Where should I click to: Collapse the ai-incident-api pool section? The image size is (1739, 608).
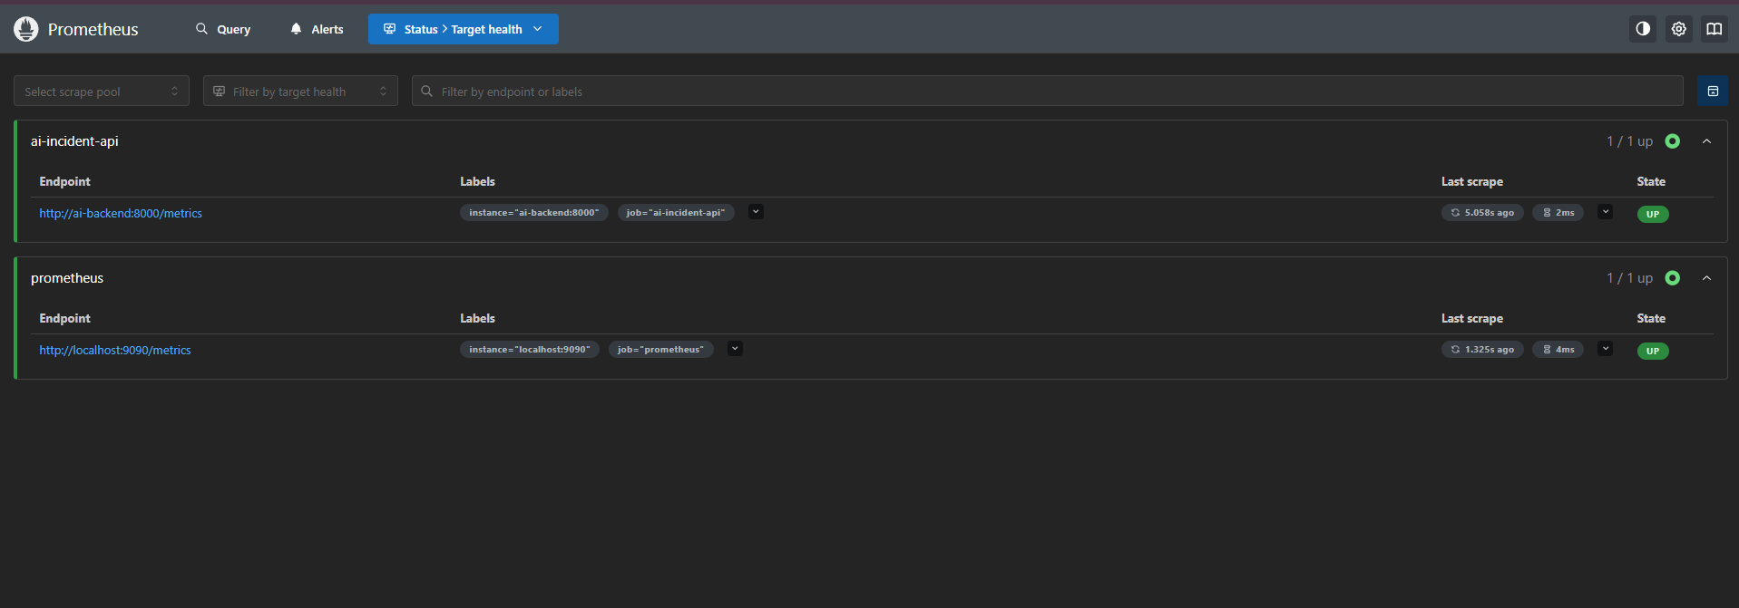1706,141
